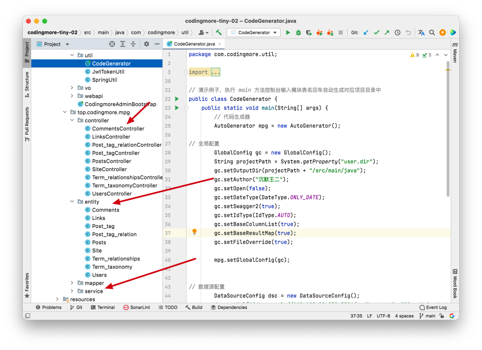Close the CodeGenerator.java tab
This screenshot has width=482, height=350.
220,44
